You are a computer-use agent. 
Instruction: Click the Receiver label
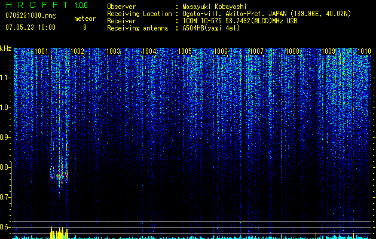tap(121, 21)
